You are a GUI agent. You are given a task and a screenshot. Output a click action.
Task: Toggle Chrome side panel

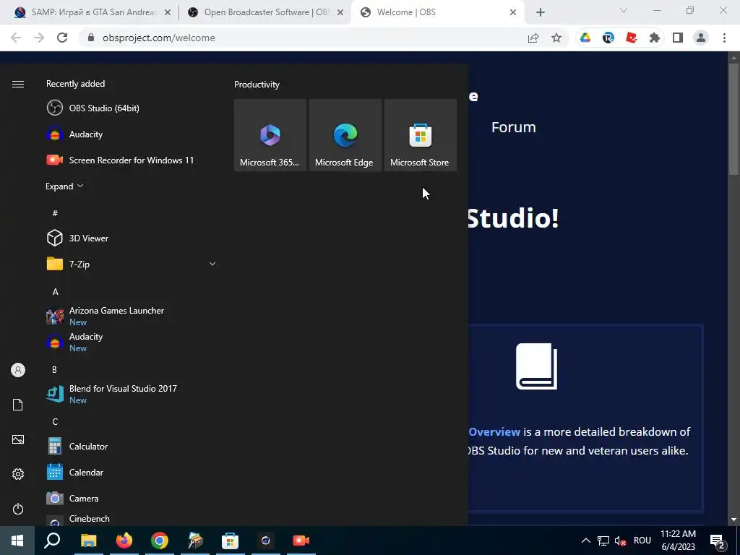click(x=678, y=38)
